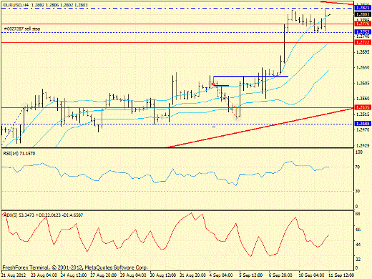
Task: Click the 1.2425 price axis value
Action: click(x=363, y=145)
